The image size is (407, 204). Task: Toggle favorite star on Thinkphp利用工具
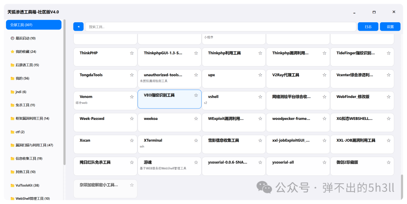[x=260, y=53]
